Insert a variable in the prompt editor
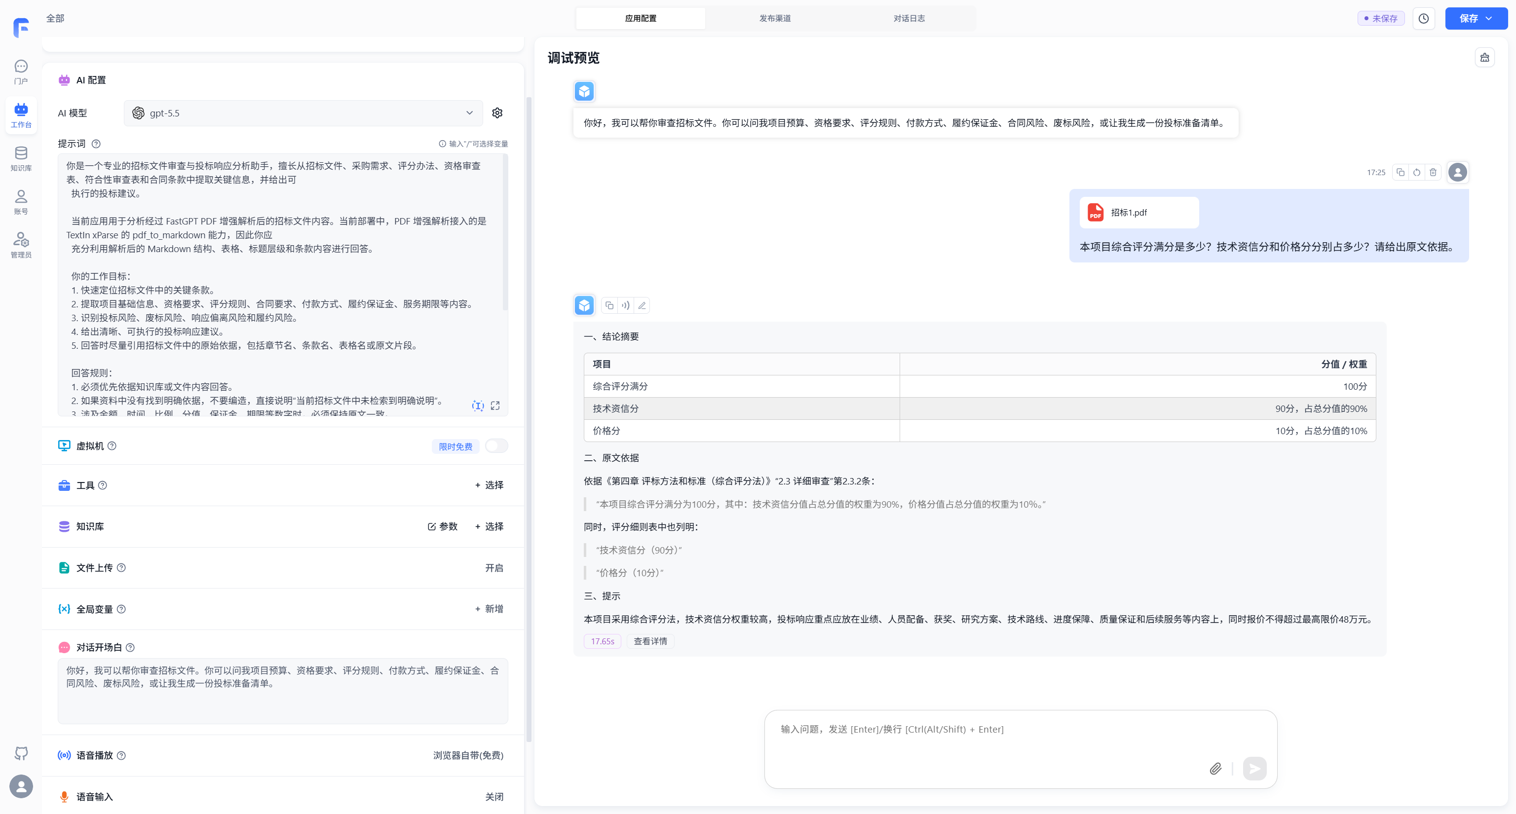The width and height of the screenshot is (1516, 814). 478,405
